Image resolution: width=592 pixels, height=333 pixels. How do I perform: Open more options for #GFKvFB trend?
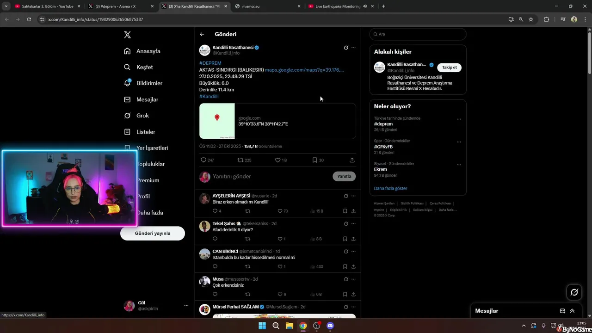point(459,142)
